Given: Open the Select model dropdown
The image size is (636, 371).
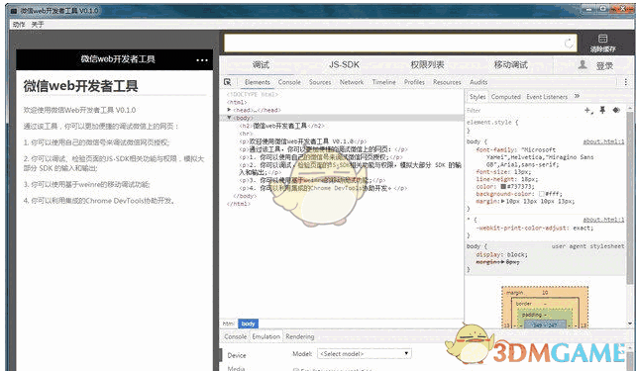Looking at the screenshot, I should coord(365,353).
